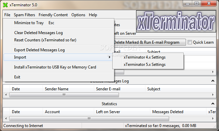Choose Reset Counters (xTerminated so far)

pos(59,40)
